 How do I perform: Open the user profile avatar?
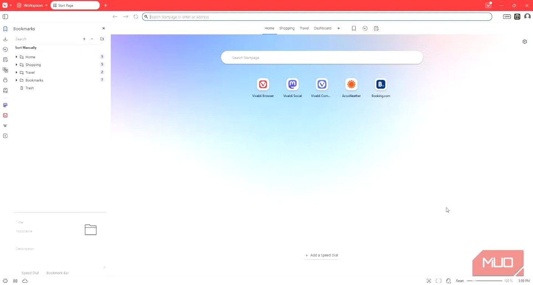point(527,17)
